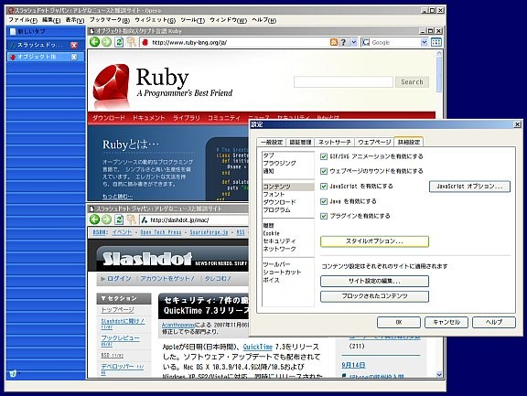Open the ファイル(F) menu

(23, 20)
